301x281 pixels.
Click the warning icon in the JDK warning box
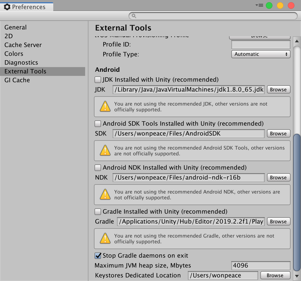tap(105, 107)
